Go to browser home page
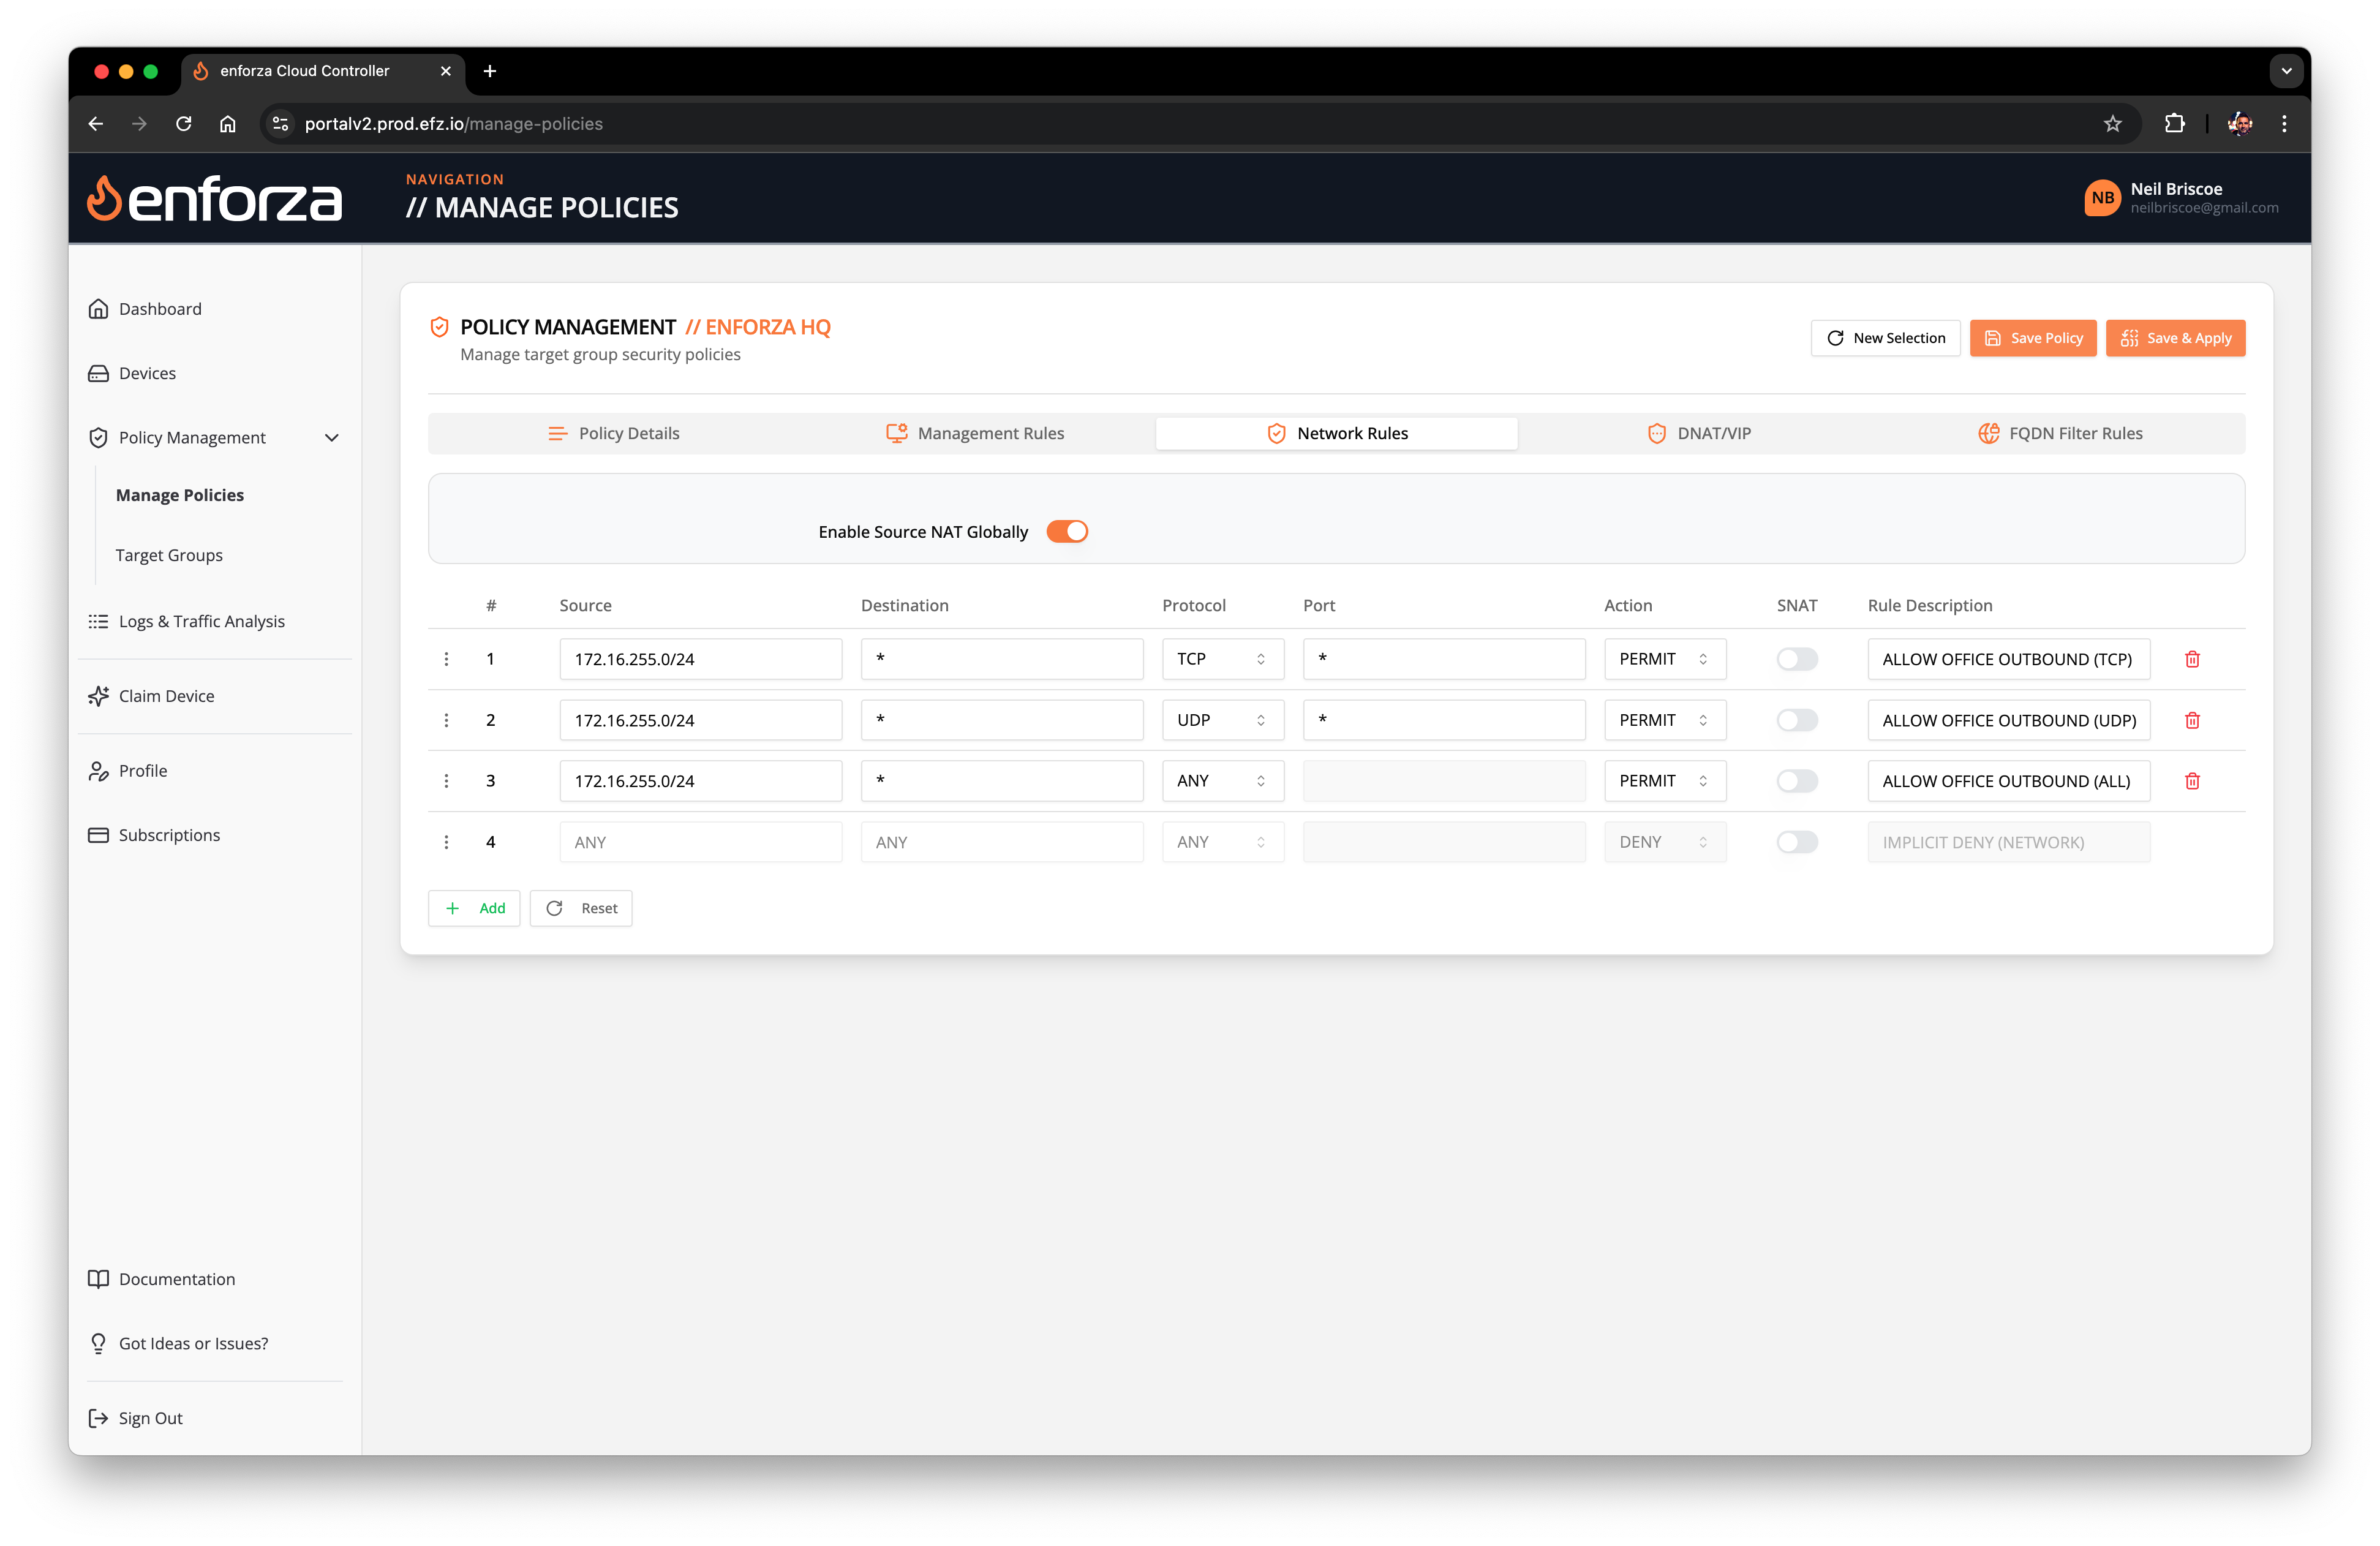 click(x=228, y=124)
